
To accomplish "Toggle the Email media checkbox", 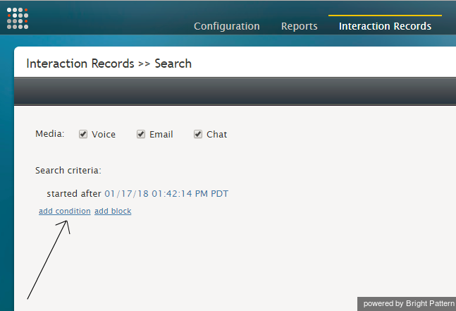I will (141, 134).
